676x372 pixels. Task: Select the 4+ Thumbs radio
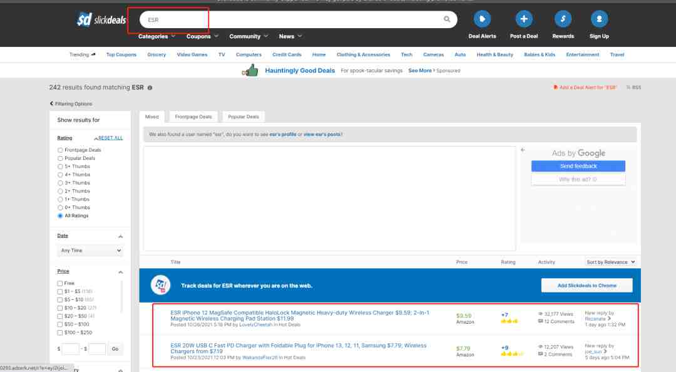(60, 175)
